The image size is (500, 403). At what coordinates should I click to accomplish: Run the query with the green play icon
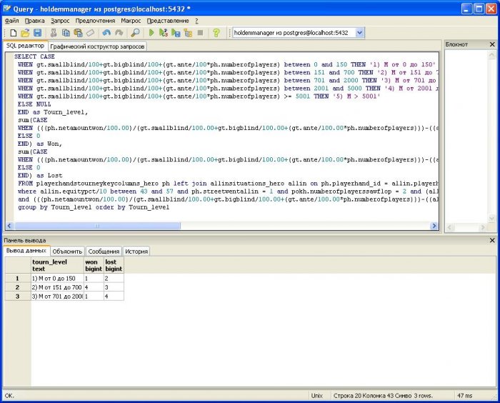coord(152,33)
